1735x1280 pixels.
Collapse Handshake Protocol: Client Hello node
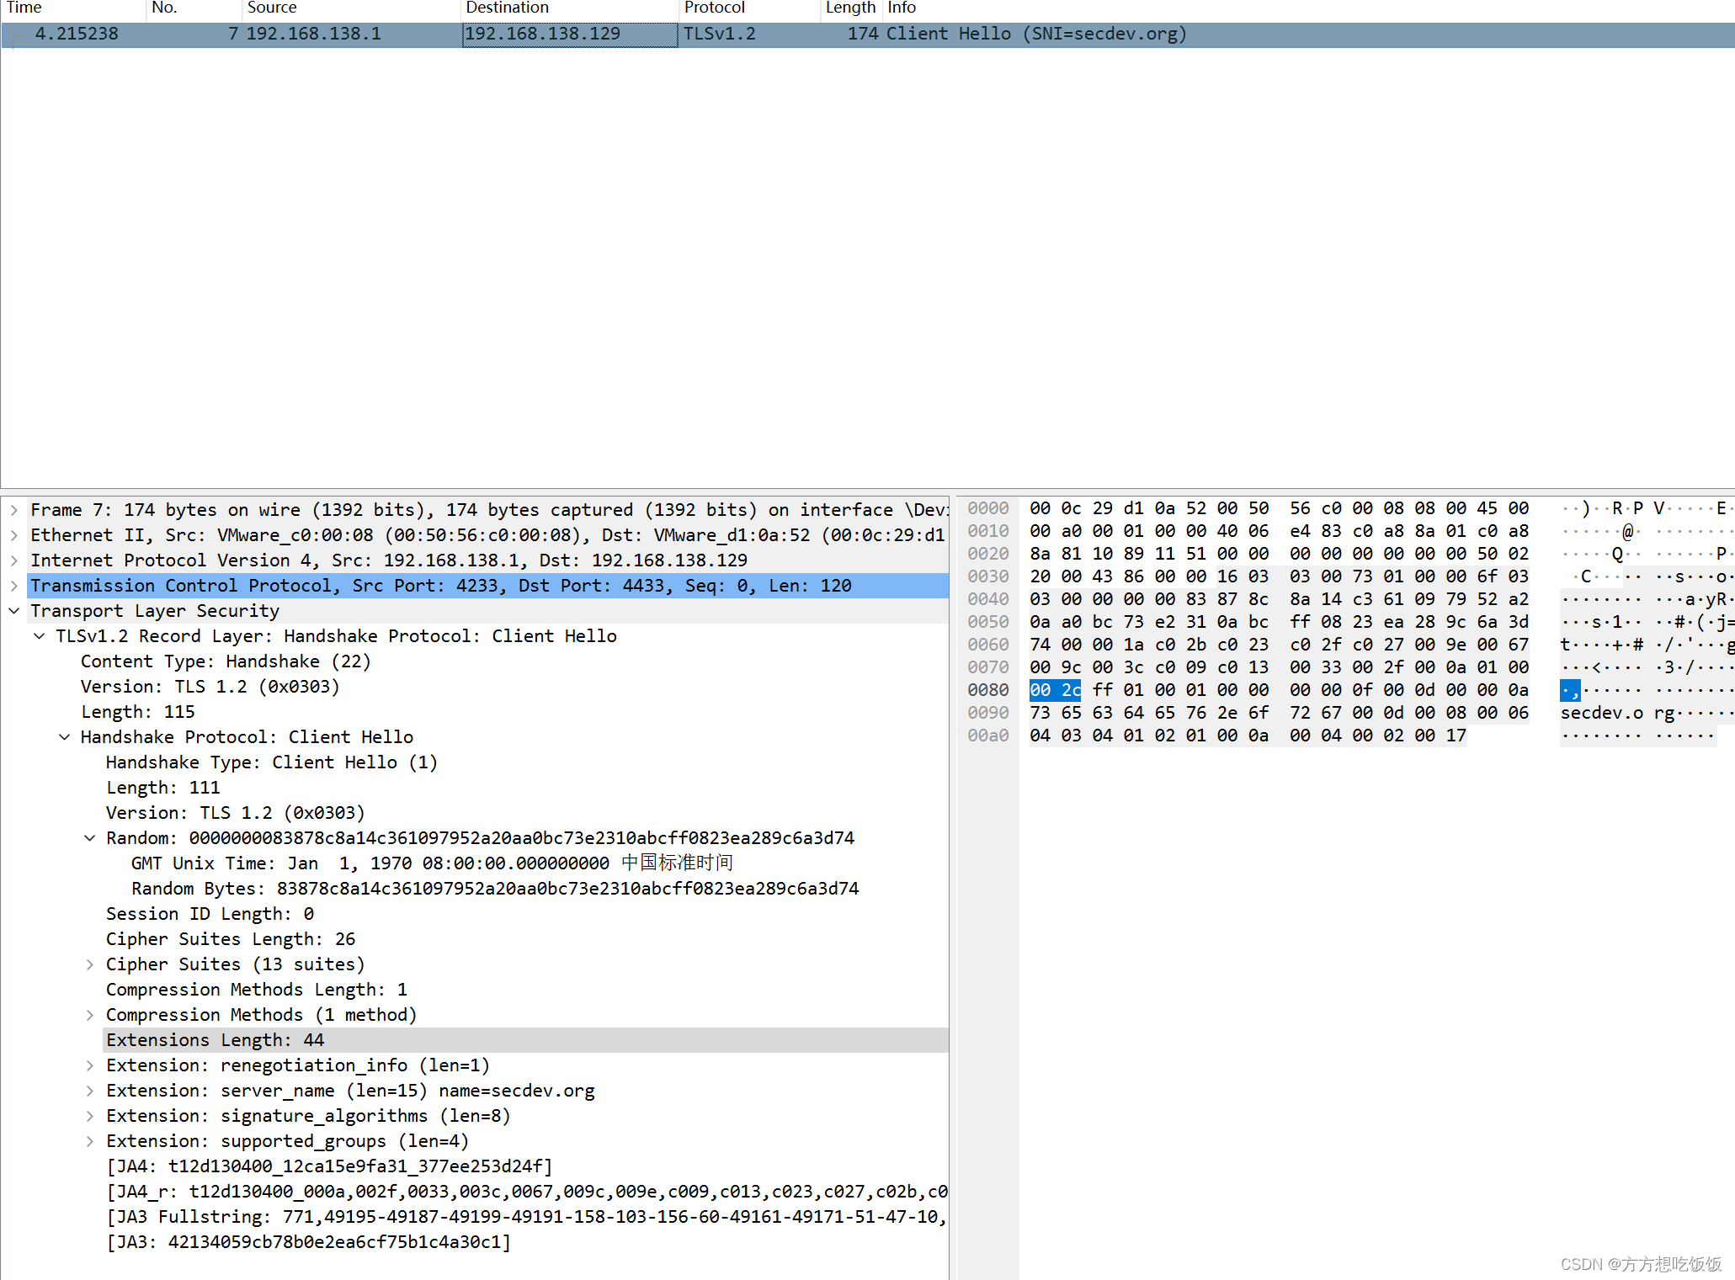(65, 737)
